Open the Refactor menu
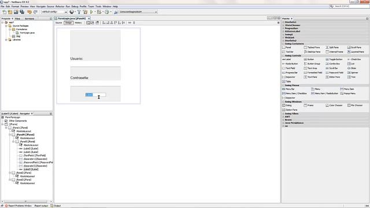Image resolution: width=370 pixels, height=208 pixels. point(60,6)
